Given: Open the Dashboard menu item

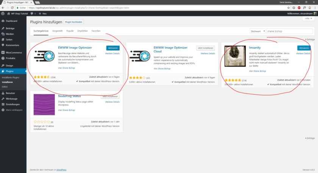Looking at the screenshot, I should pyautogui.click(x=11, y=21).
